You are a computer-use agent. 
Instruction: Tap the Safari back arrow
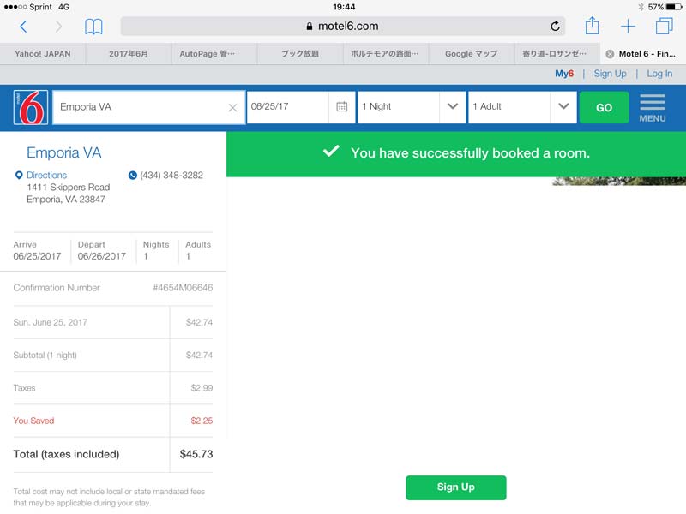[x=24, y=27]
